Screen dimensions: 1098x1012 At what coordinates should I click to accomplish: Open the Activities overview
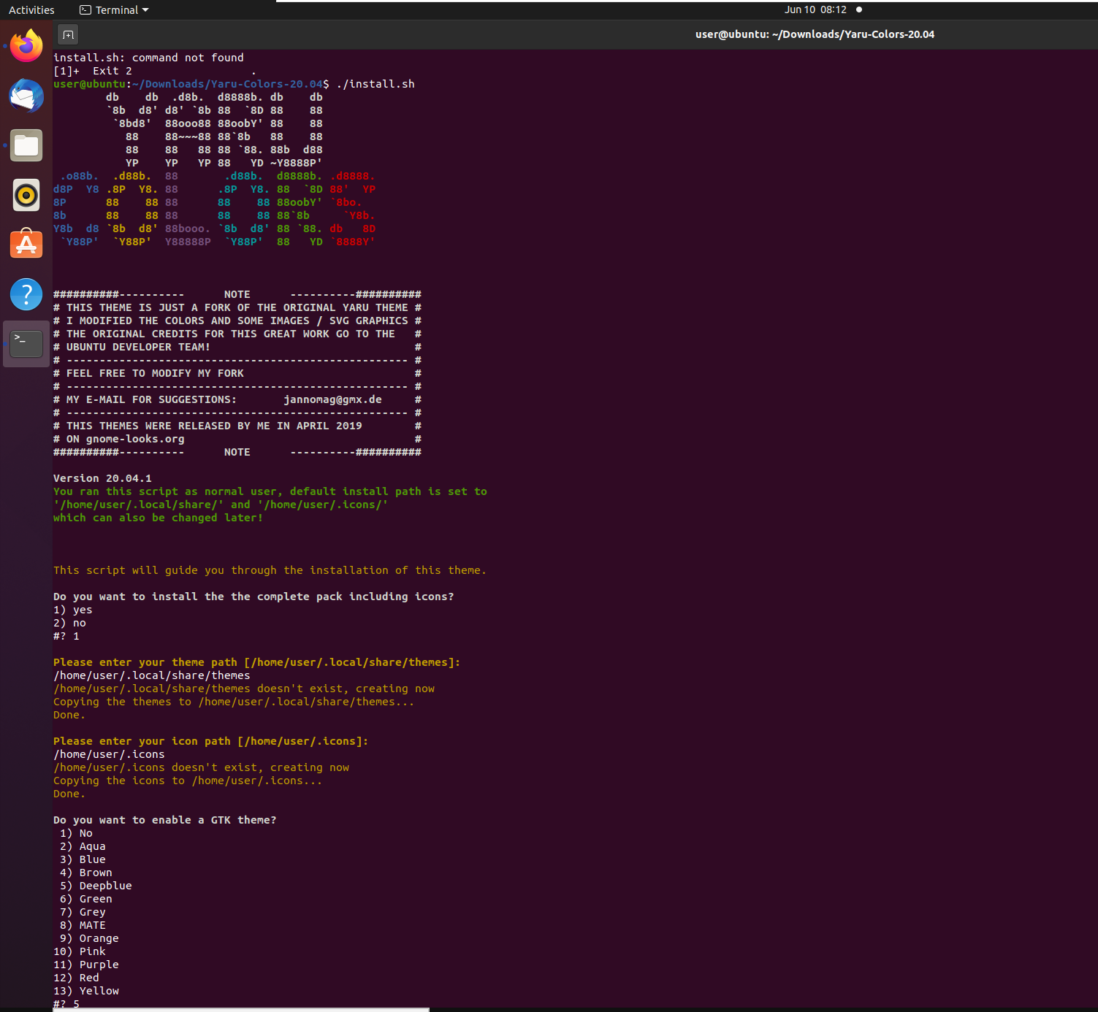(x=31, y=10)
